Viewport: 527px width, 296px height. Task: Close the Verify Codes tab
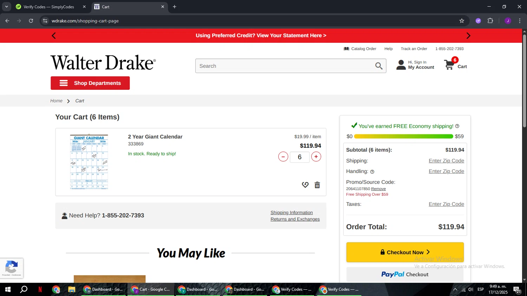(84, 7)
